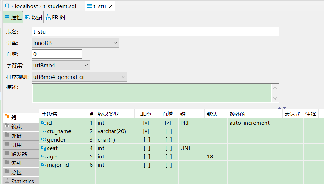Toggle 自增 checkbox for age

coord(168,157)
